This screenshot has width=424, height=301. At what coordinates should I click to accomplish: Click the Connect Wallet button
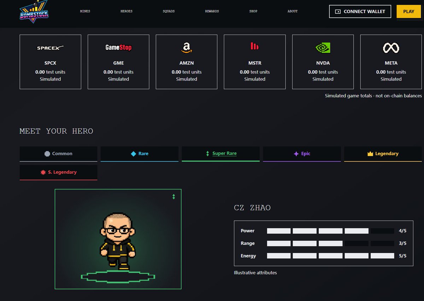pyautogui.click(x=360, y=12)
